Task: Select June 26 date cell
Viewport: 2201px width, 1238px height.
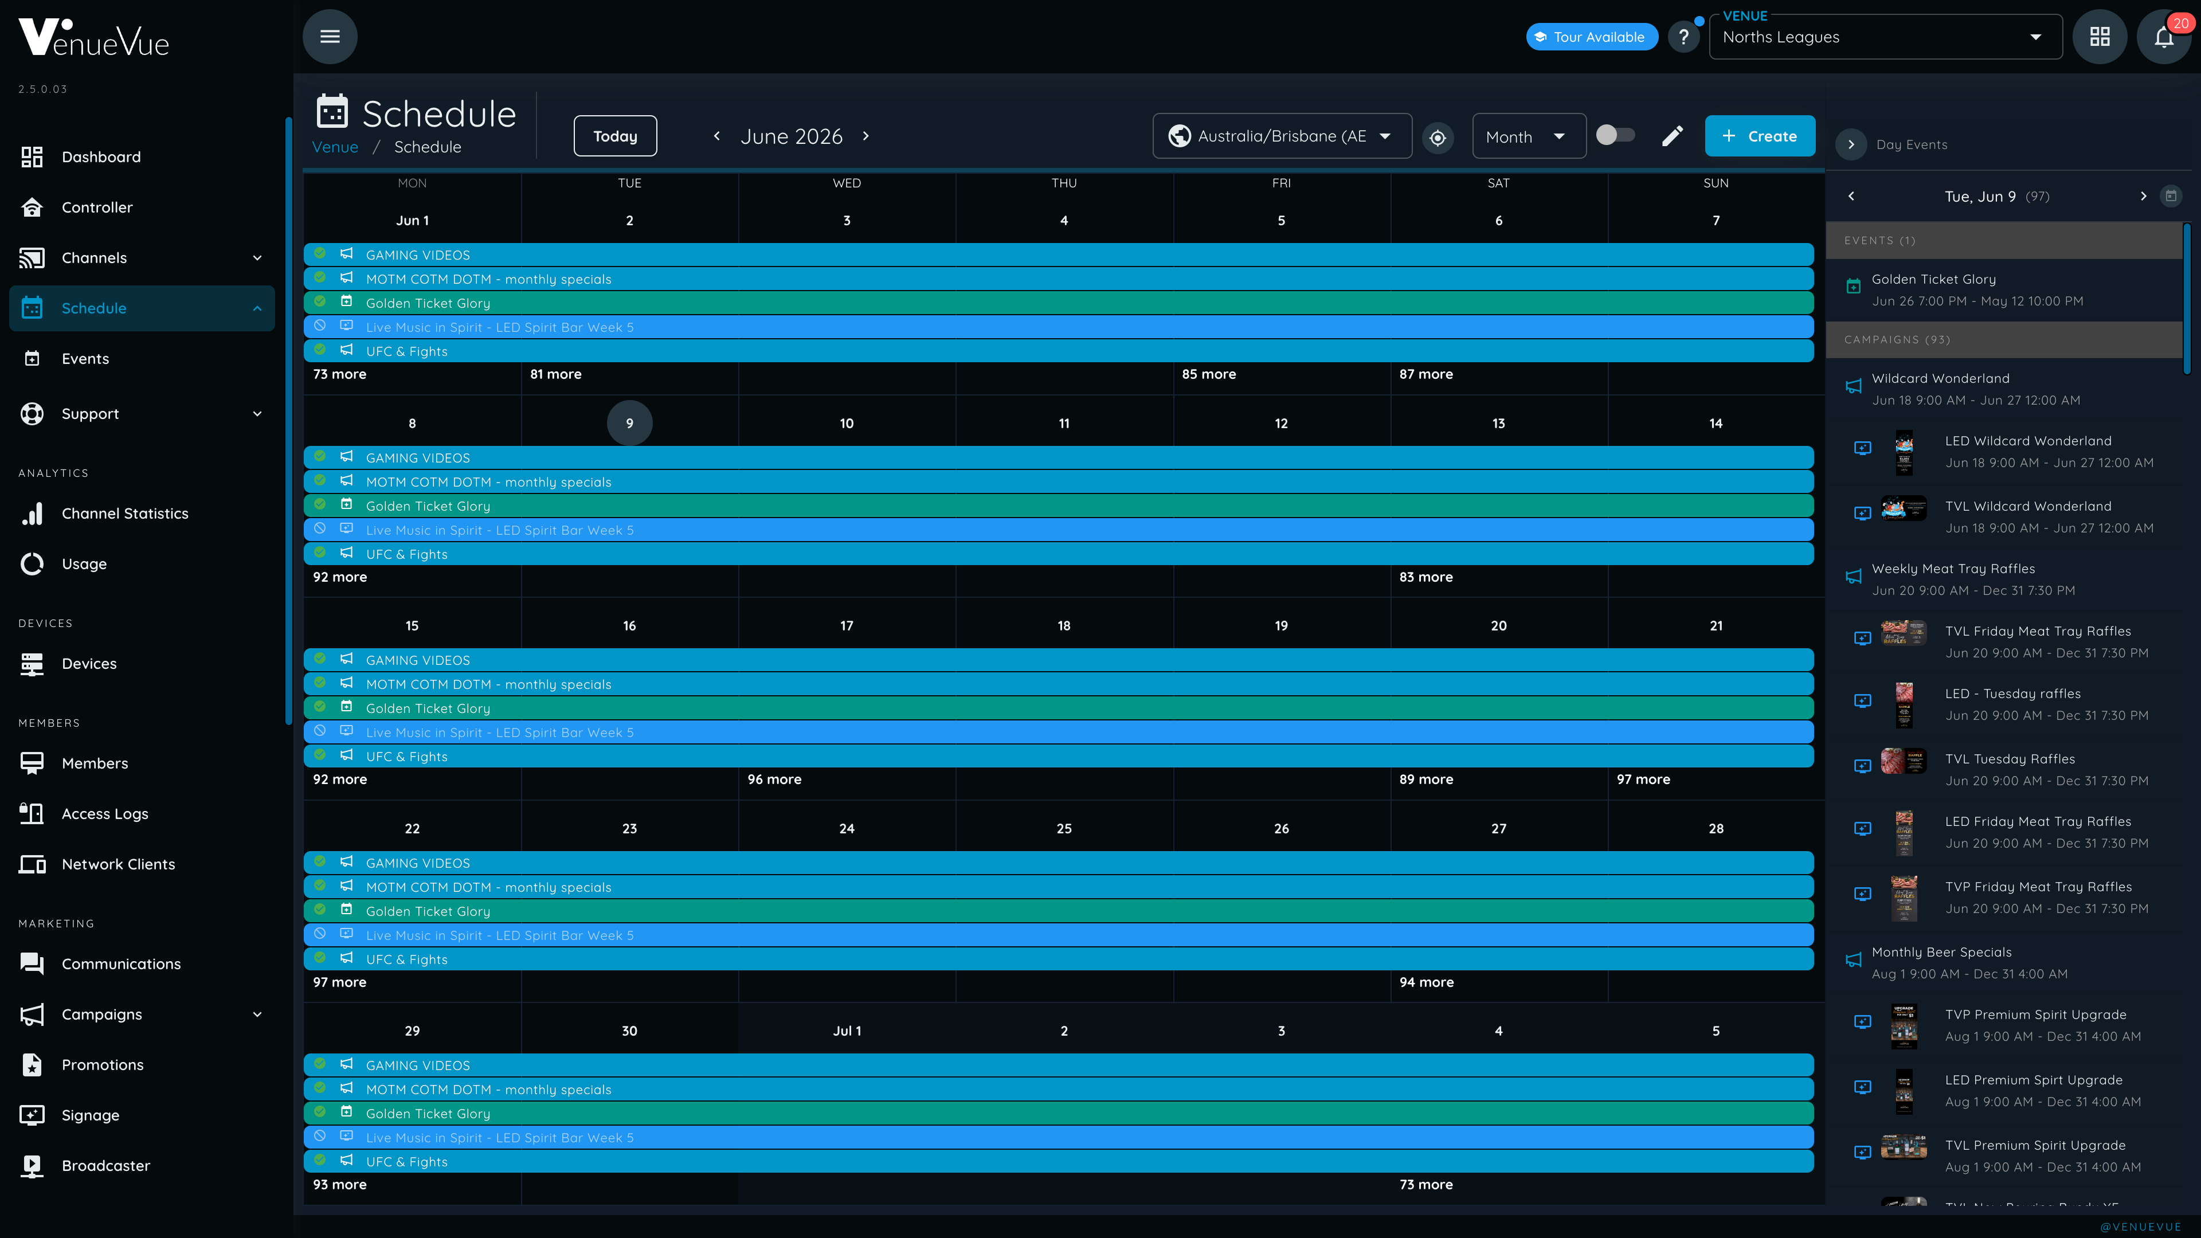Action: 1282,829
